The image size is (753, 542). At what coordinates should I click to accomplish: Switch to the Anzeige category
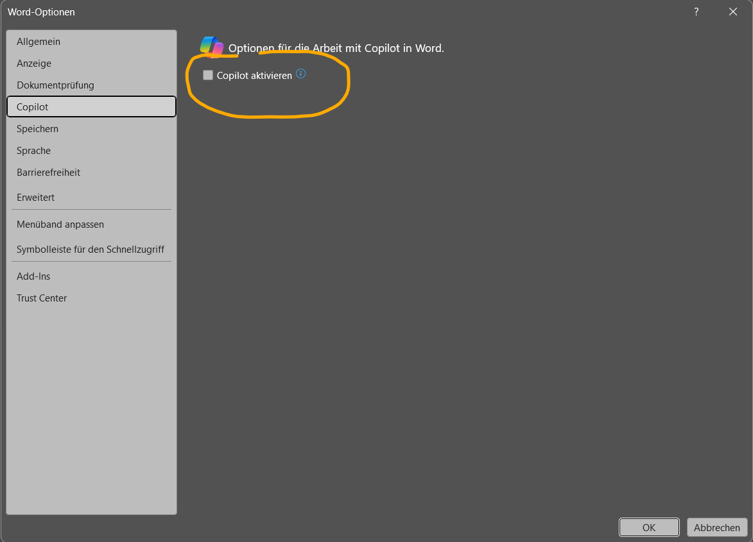(x=91, y=64)
